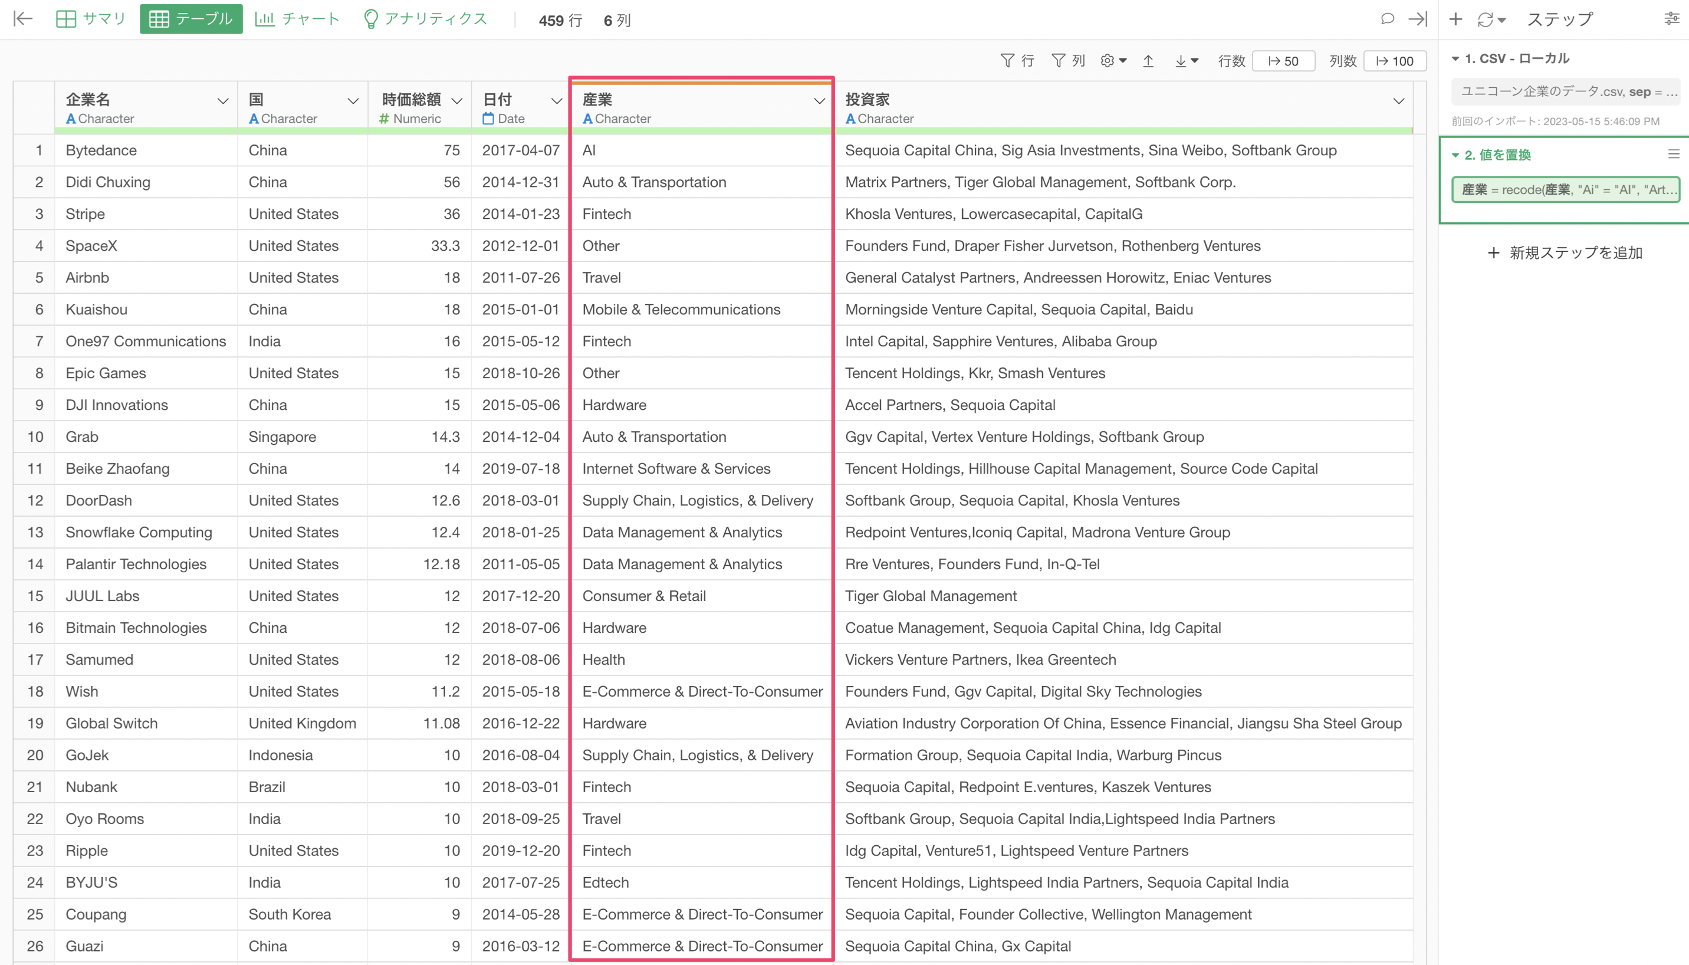1689x965 pixels.
Task: Open the 国 column menu chevron
Action: tap(353, 101)
